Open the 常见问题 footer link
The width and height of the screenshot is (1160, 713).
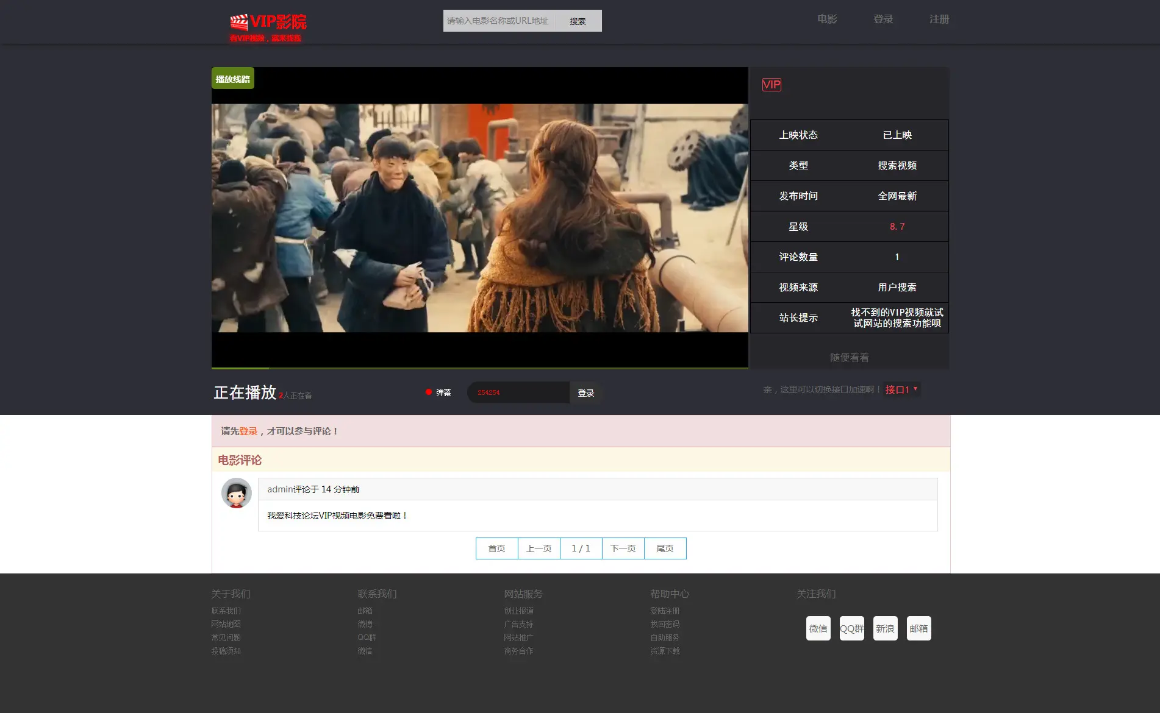(226, 637)
